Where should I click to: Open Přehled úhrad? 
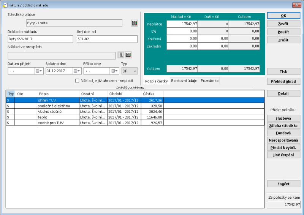(283, 81)
